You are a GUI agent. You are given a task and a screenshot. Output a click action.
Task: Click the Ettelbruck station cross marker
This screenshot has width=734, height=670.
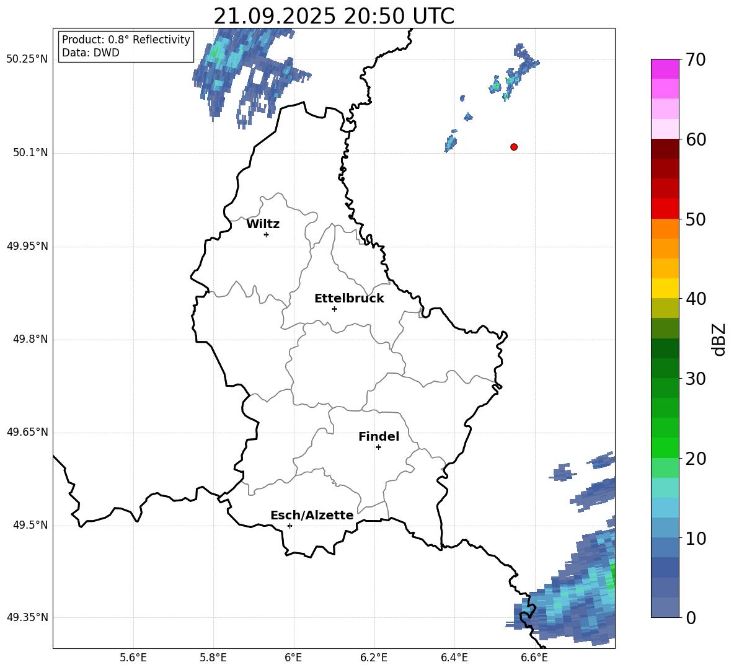coord(334,309)
